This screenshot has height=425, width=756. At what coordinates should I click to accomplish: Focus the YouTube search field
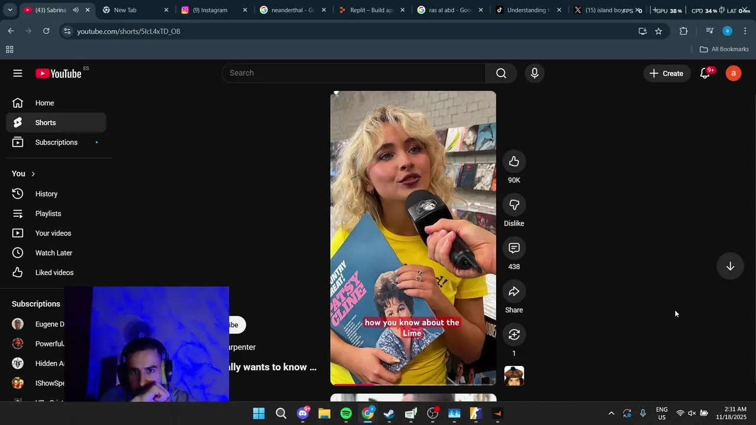[x=353, y=73]
